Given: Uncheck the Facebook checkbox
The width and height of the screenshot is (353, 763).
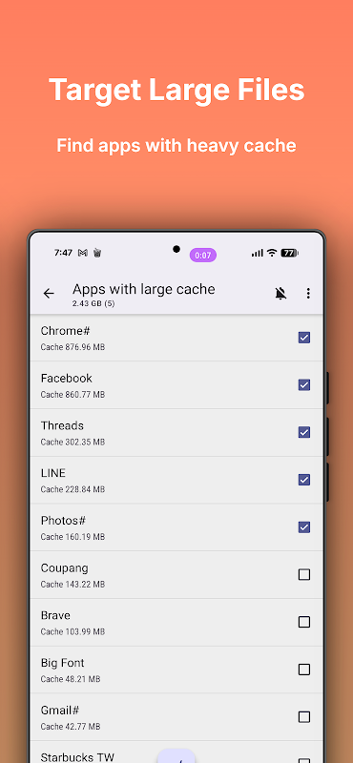Looking at the screenshot, I should click(x=304, y=385).
